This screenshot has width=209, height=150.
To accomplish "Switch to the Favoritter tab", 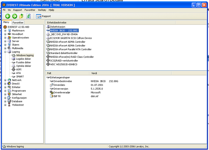I will [x=18, y=23].
